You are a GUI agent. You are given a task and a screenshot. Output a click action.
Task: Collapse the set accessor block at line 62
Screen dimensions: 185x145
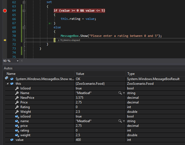[x=24, y=2]
